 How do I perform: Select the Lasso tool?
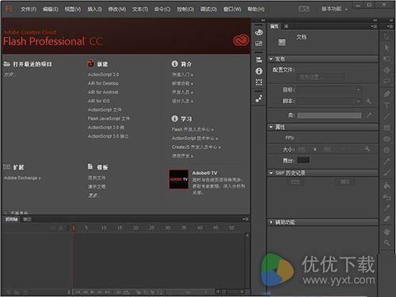(386, 82)
